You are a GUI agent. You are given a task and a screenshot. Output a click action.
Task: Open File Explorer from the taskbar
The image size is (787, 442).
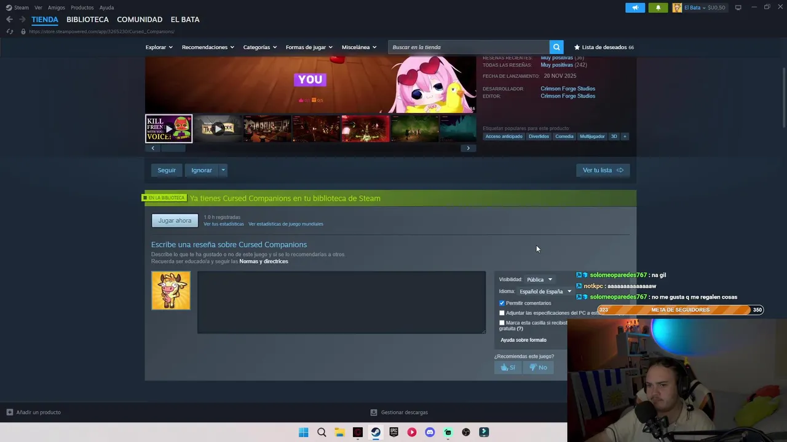339,432
